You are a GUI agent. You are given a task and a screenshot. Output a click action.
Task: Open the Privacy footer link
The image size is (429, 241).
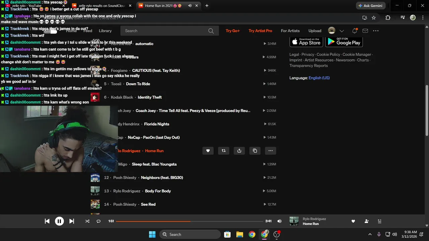pyautogui.click(x=308, y=55)
